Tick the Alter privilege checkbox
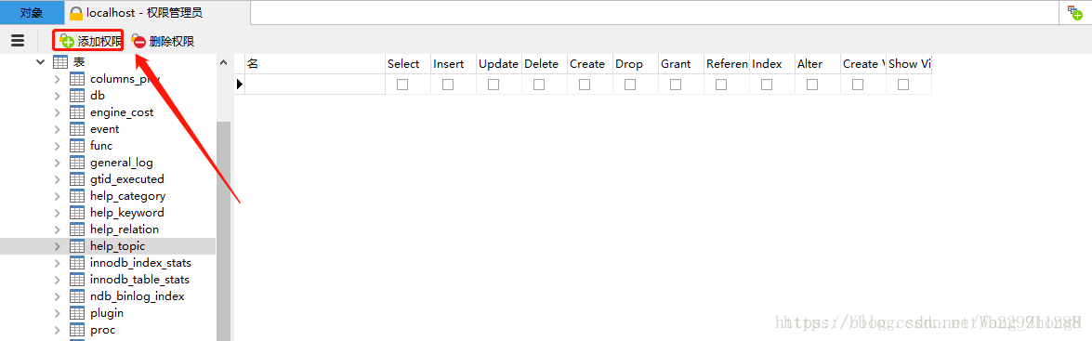1092x341 pixels. tap(812, 85)
